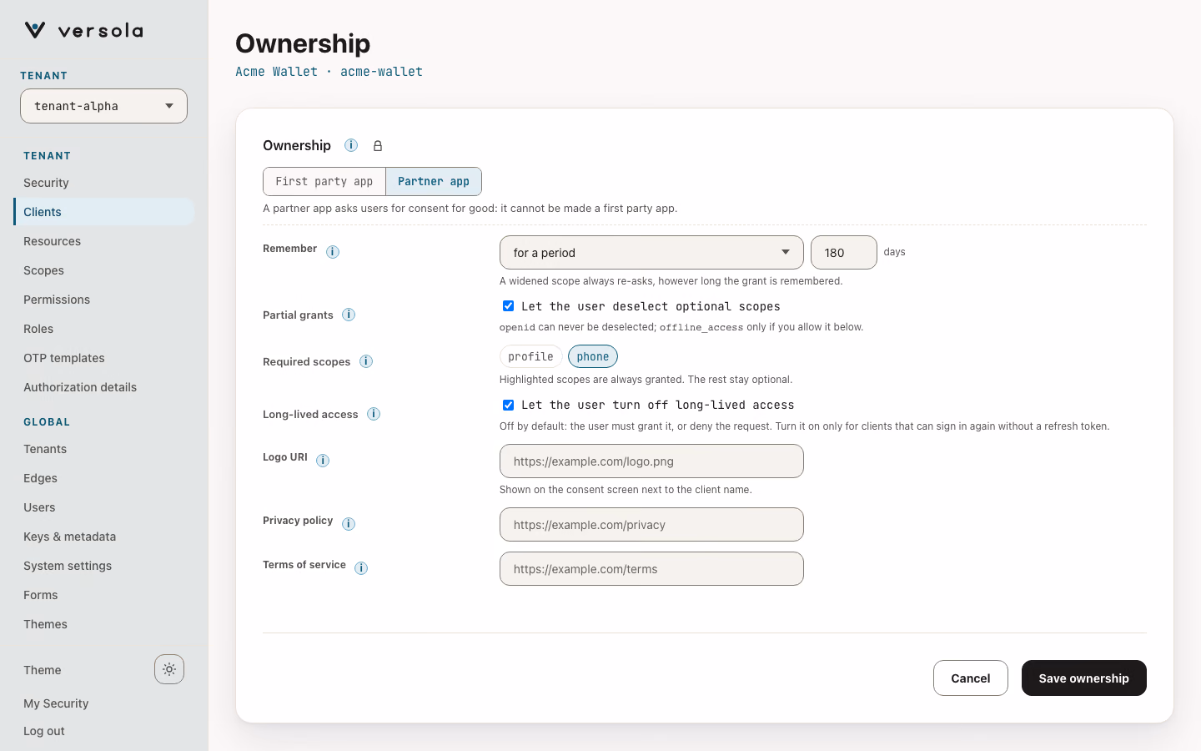Click Save ownership button
The width and height of the screenshot is (1201, 751).
tap(1083, 678)
